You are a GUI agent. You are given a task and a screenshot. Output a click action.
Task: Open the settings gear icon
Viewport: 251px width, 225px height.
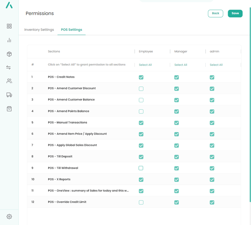pyautogui.click(x=9, y=216)
